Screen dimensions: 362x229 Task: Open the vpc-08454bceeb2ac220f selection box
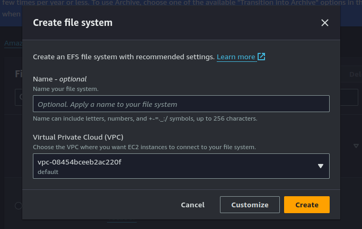click(175, 166)
